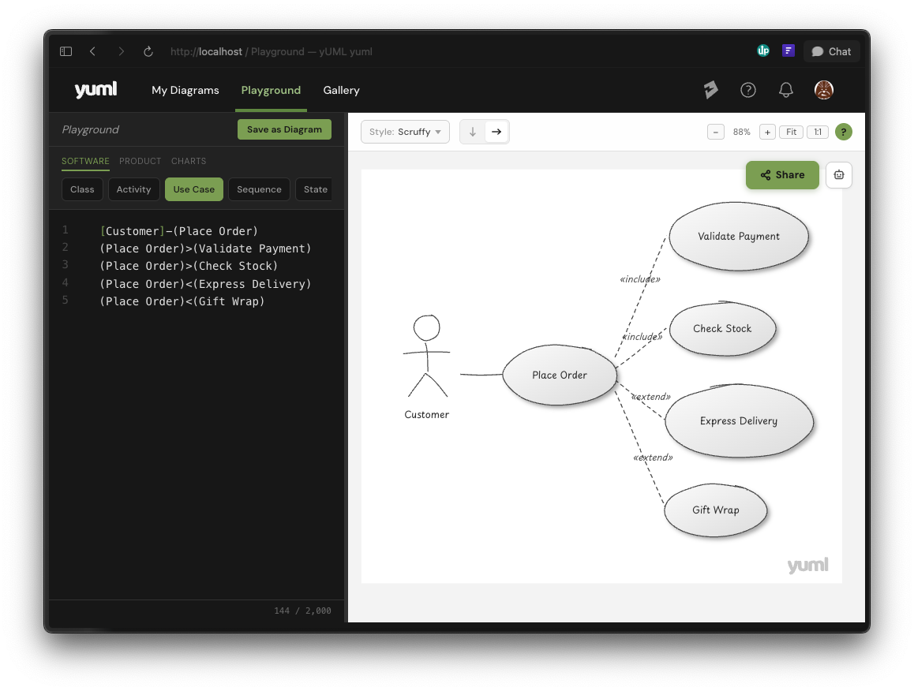Save playground as a diagram

click(284, 129)
